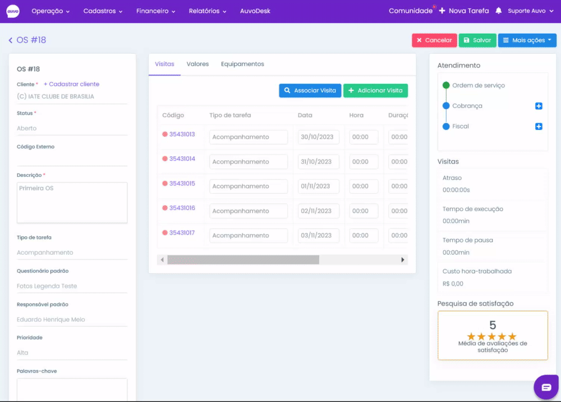The width and height of the screenshot is (561, 402).
Task: Click the red status dot of visit 35431014
Action: (x=164, y=158)
